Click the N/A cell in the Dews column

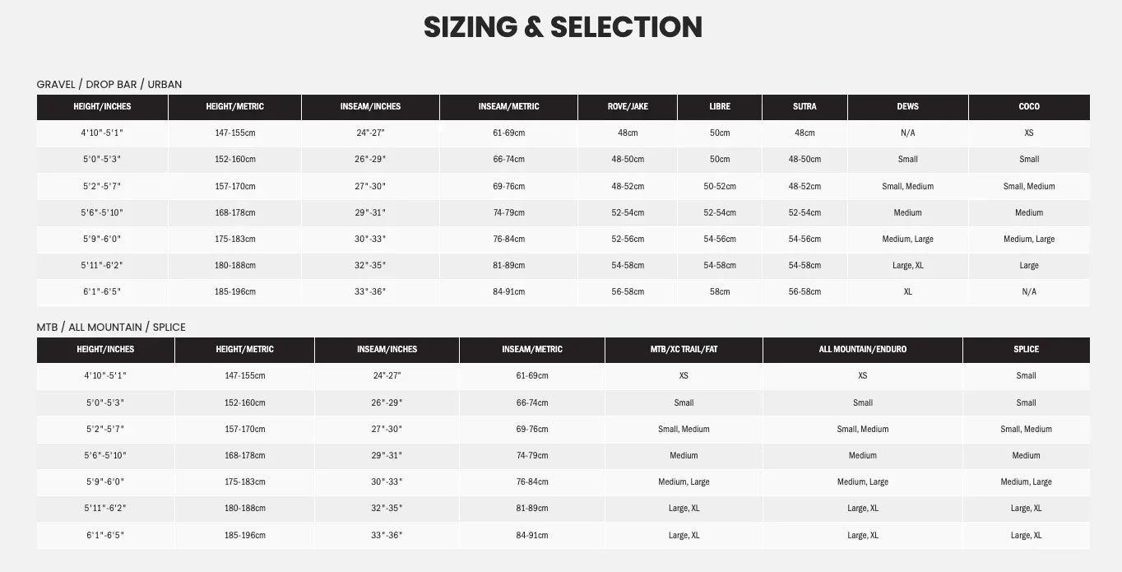pyautogui.click(x=907, y=133)
